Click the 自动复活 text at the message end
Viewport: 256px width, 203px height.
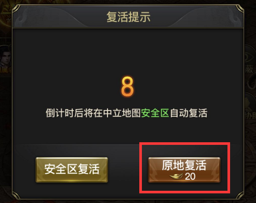pos(189,113)
